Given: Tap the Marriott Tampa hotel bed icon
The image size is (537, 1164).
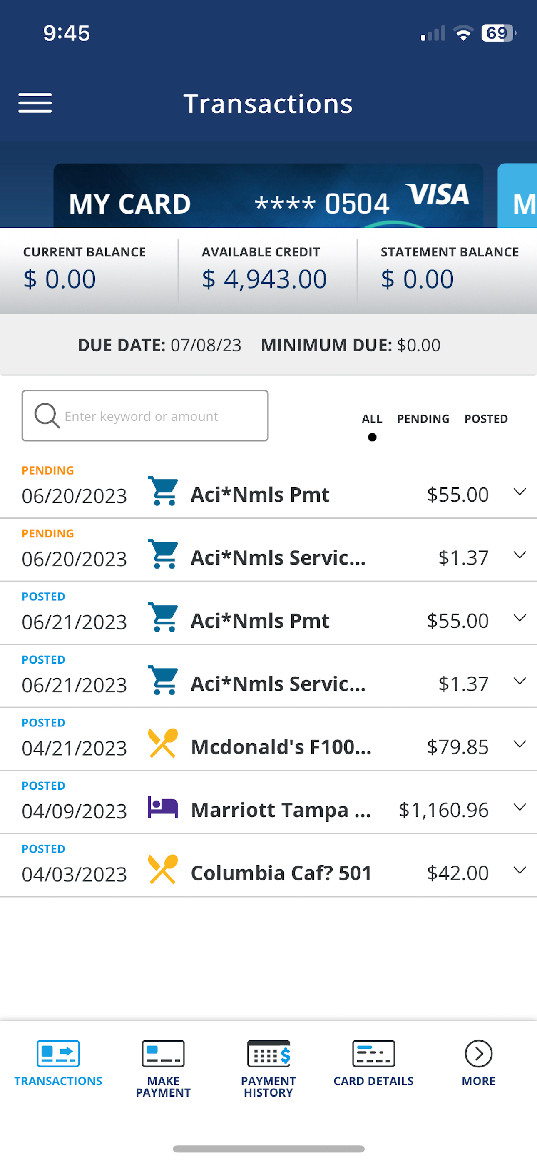Looking at the screenshot, I should [x=163, y=807].
